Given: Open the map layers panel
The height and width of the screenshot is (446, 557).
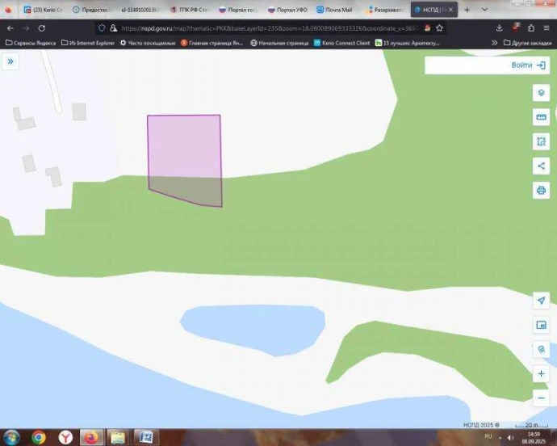Looking at the screenshot, I should 541,92.
